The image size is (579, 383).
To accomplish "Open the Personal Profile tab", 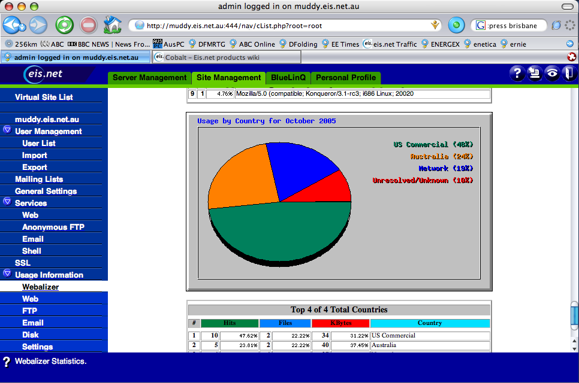I will 346,78.
